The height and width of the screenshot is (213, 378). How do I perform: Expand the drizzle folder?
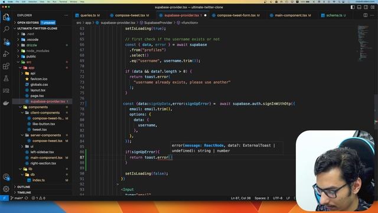pos(31,45)
